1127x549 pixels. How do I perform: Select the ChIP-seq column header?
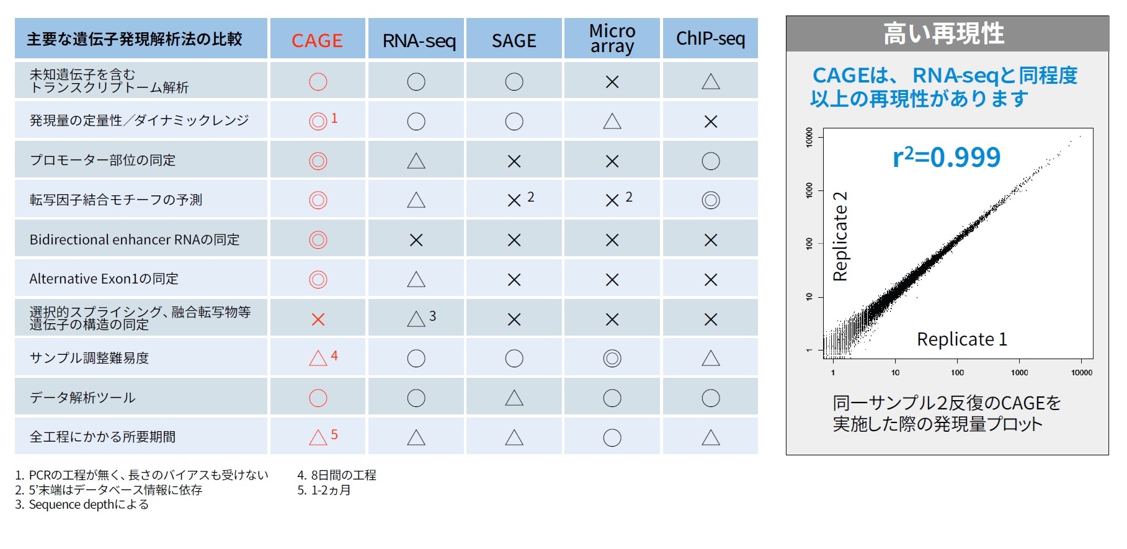click(x=710, y=38)
